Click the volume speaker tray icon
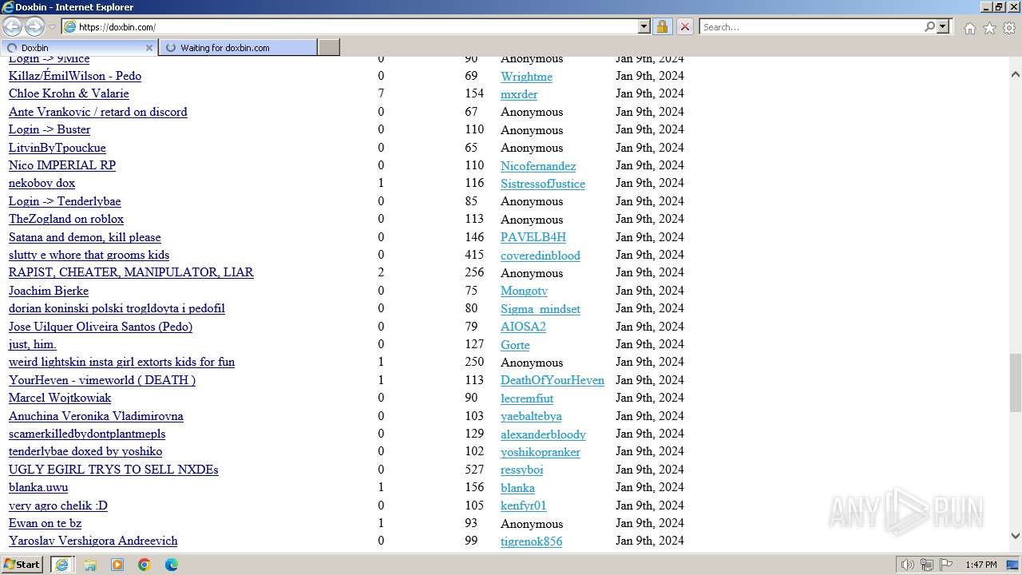The width and height of the screenshot is (1022, 575). pos(908,565)
